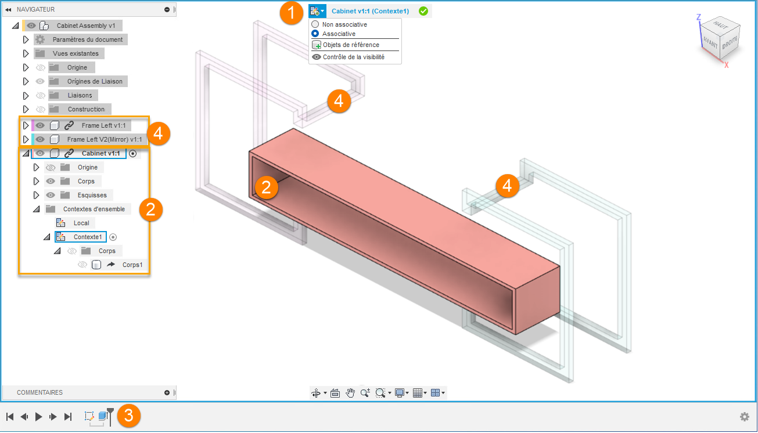Image resolution: width=758 pixels, height=433 pixels.
Task: Click the Grid and Snaps icon
Action: (417, 393)
